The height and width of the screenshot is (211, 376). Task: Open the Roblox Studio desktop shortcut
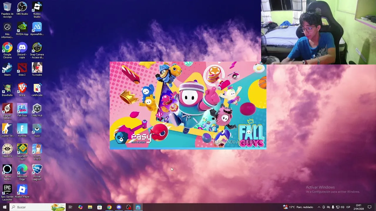coord(37,10)
